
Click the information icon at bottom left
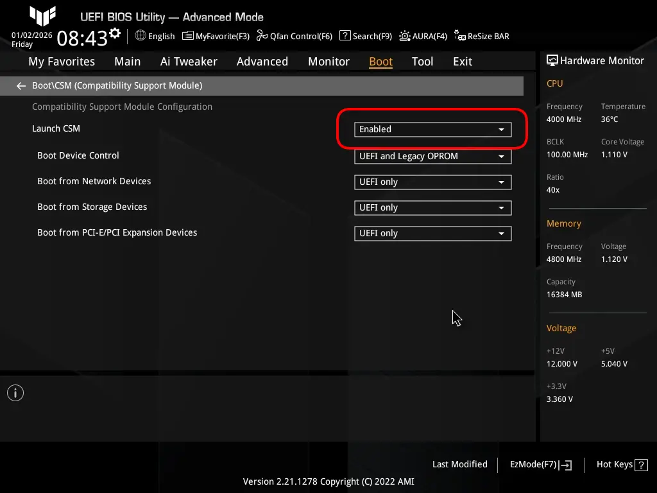pyautogui.click(x=15, y=392)
